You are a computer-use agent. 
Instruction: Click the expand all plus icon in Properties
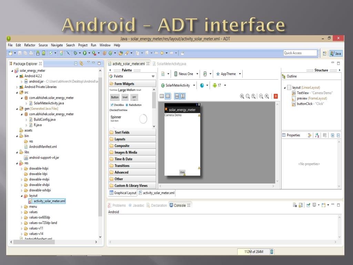tap(333, 135)
